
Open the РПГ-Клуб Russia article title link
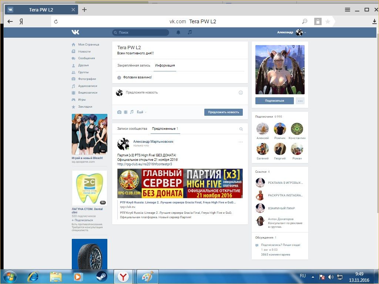click(178, 202)
